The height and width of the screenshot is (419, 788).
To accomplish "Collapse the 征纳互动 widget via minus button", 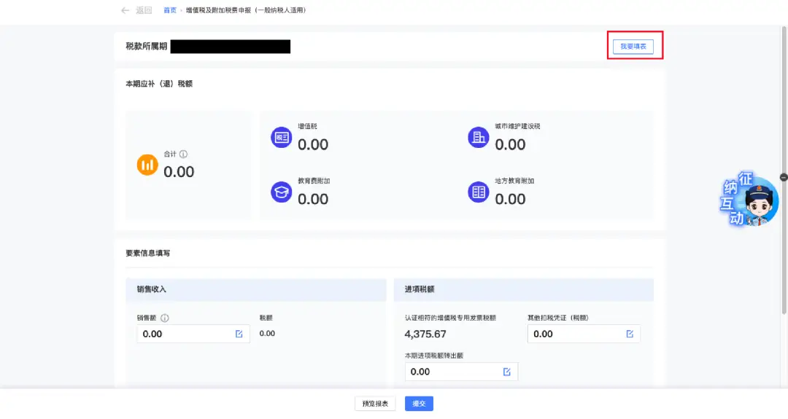I will tap(784, 177).
